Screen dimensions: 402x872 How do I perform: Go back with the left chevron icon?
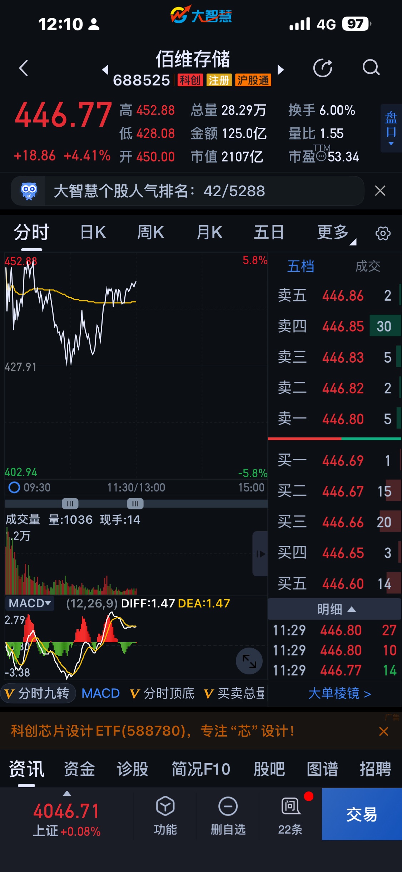[24, 68]
